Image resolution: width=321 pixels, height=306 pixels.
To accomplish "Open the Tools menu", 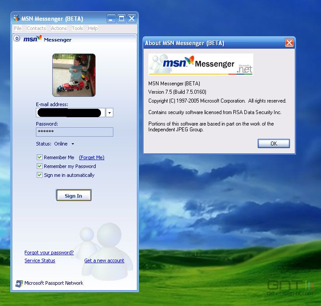I will (77, 28).
